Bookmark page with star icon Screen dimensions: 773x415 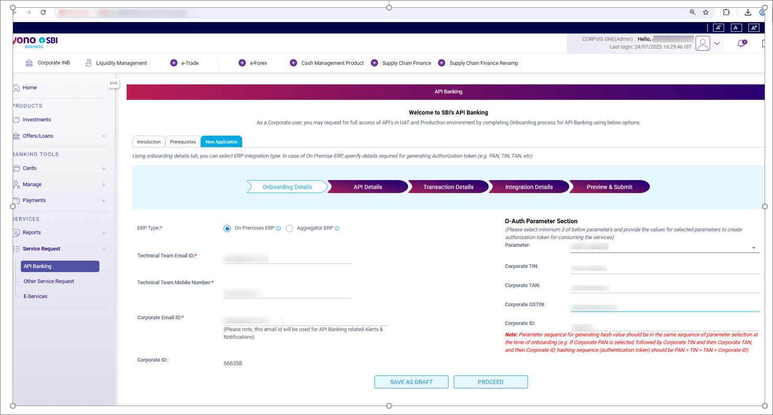(705, 12)
